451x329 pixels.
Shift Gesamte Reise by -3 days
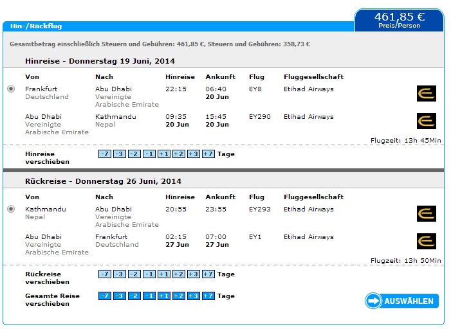[x=120, y=296]
